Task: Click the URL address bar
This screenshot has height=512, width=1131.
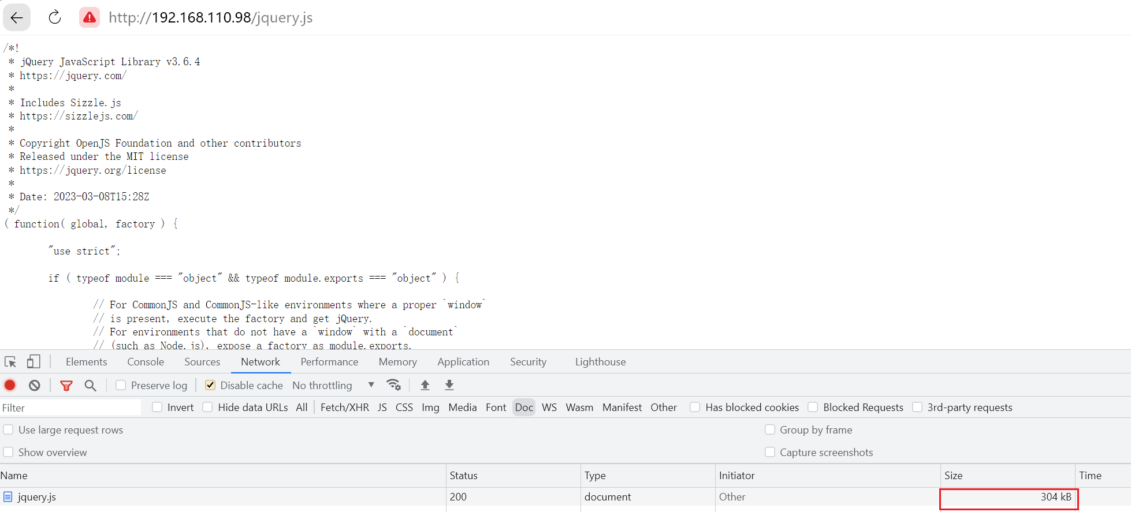Action: coord(211,17)
